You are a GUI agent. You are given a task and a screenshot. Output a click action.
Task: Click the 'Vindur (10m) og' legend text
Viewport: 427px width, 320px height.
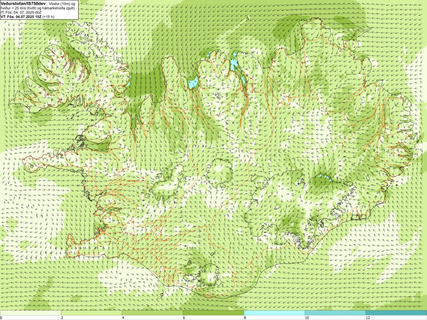(x=62, y=3)
